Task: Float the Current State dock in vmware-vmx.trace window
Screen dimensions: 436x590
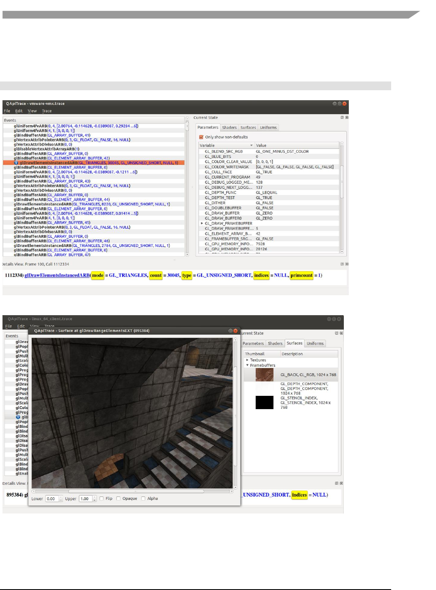Action: coord(342,118)
